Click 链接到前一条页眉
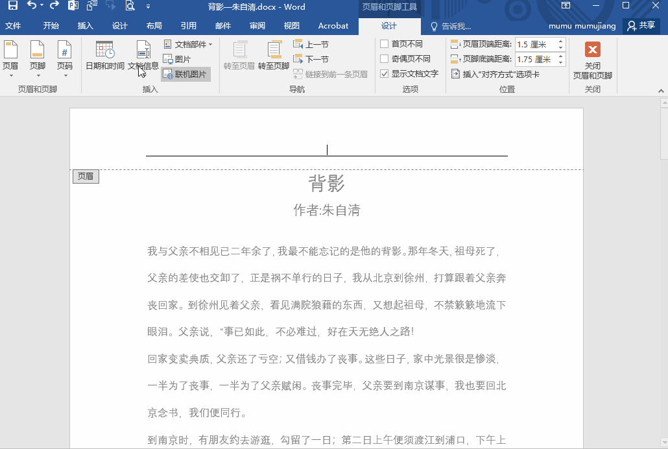 331,74
